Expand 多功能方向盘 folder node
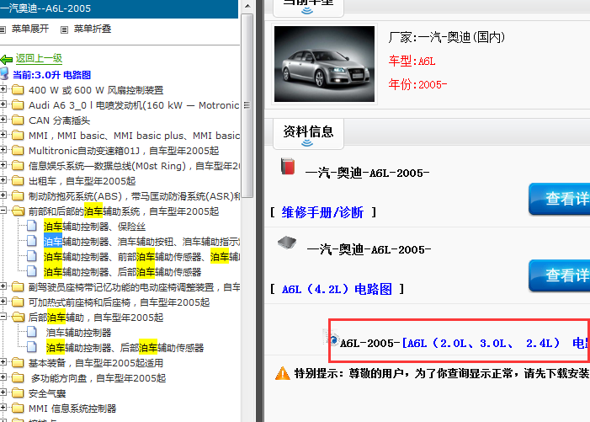The width and height of the screenshot is (590, 422). click(3, 377)
